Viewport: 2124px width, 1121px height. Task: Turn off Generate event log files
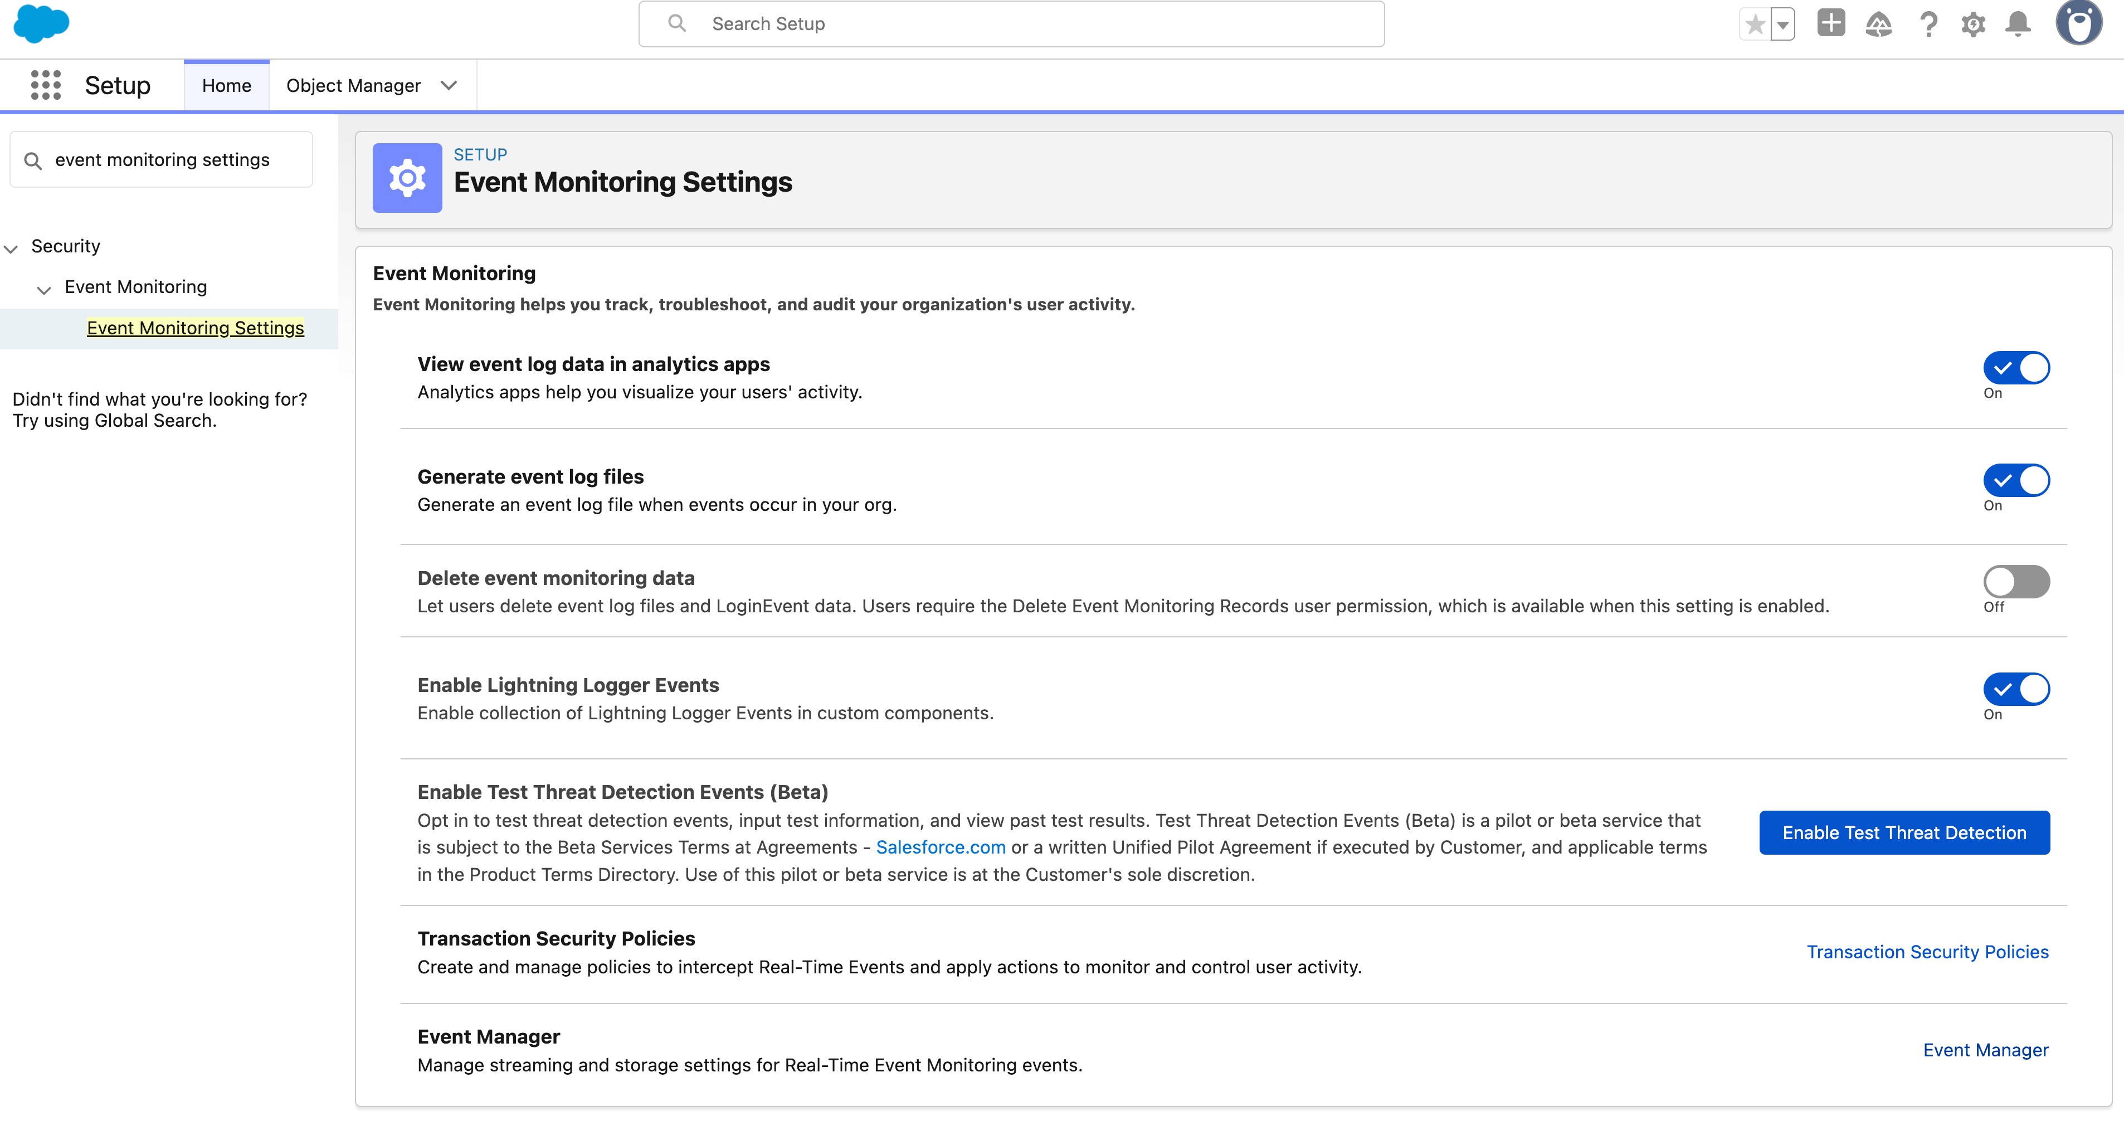click(x=2016, y=480)
